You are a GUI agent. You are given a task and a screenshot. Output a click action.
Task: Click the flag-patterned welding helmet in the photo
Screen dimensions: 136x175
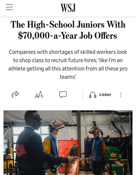point(57,124)
